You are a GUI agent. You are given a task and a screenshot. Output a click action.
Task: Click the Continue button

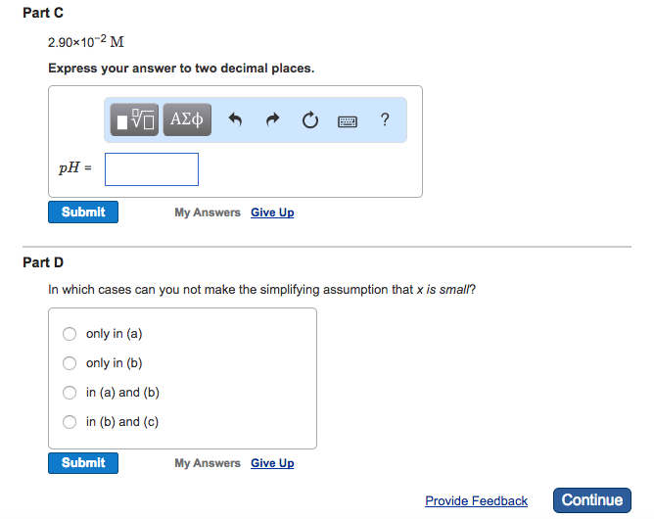592,500
